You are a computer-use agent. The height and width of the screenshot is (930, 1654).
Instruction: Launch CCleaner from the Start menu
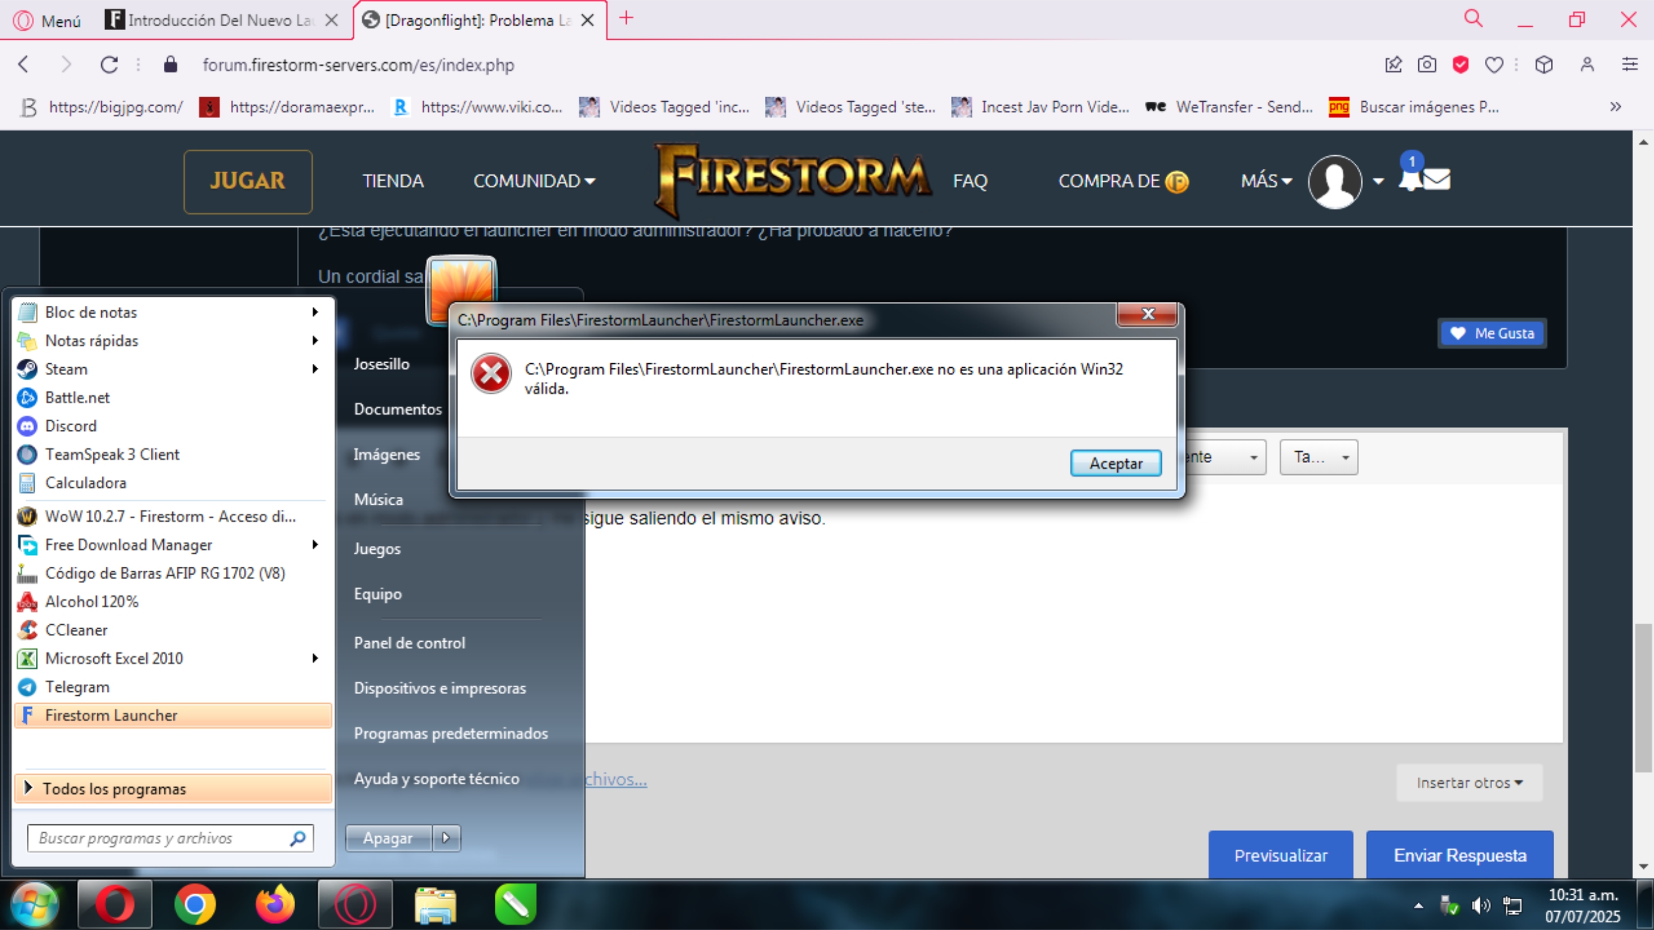(76, 630)
